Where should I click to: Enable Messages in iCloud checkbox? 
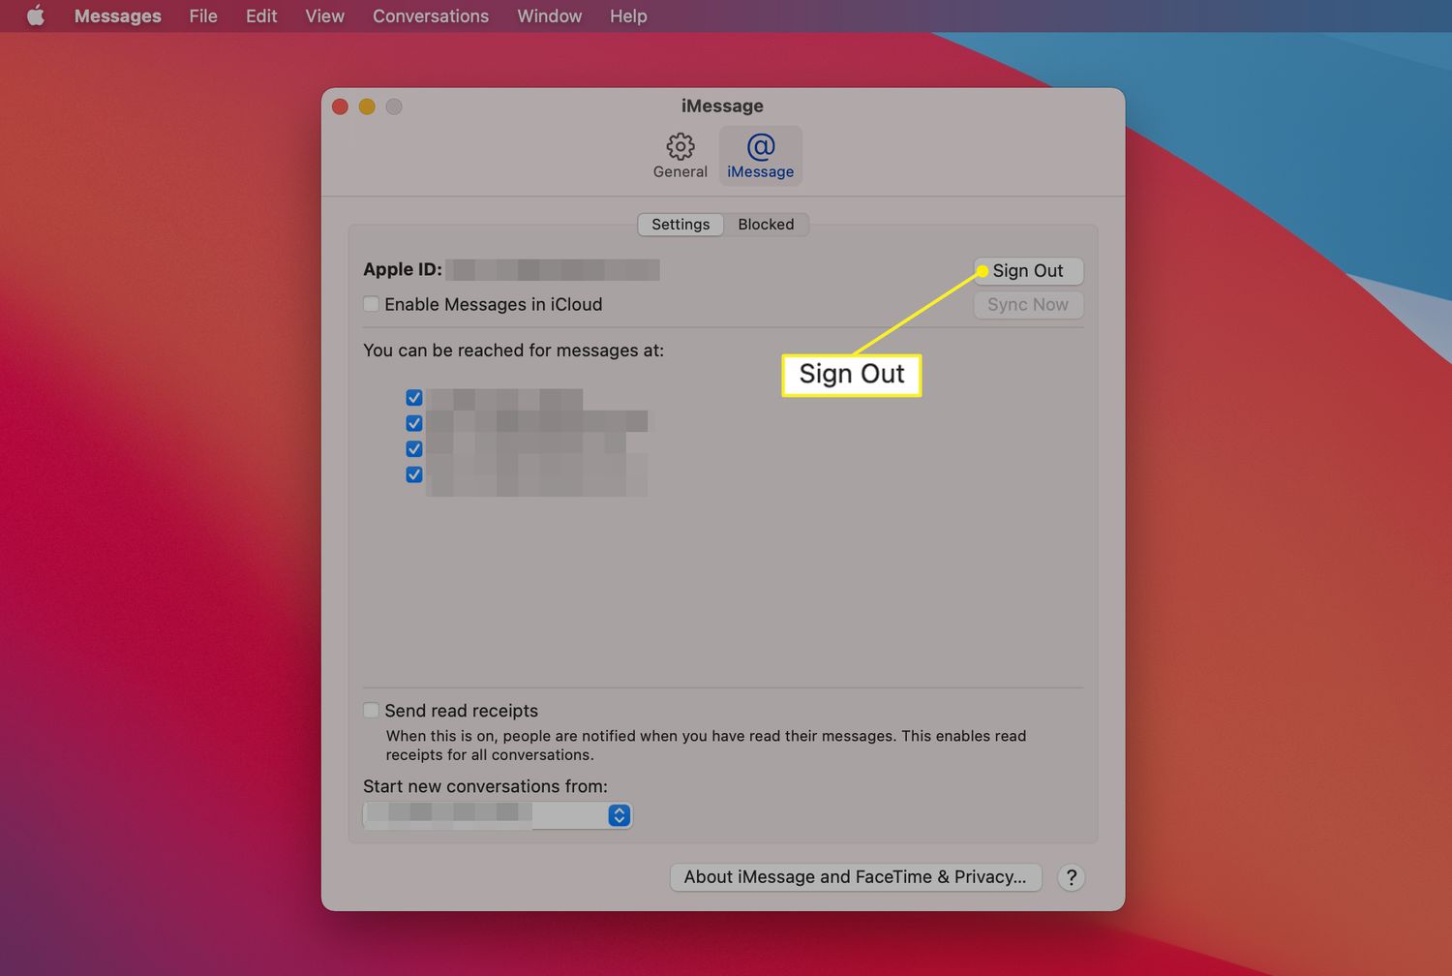(x=371, y=304)
